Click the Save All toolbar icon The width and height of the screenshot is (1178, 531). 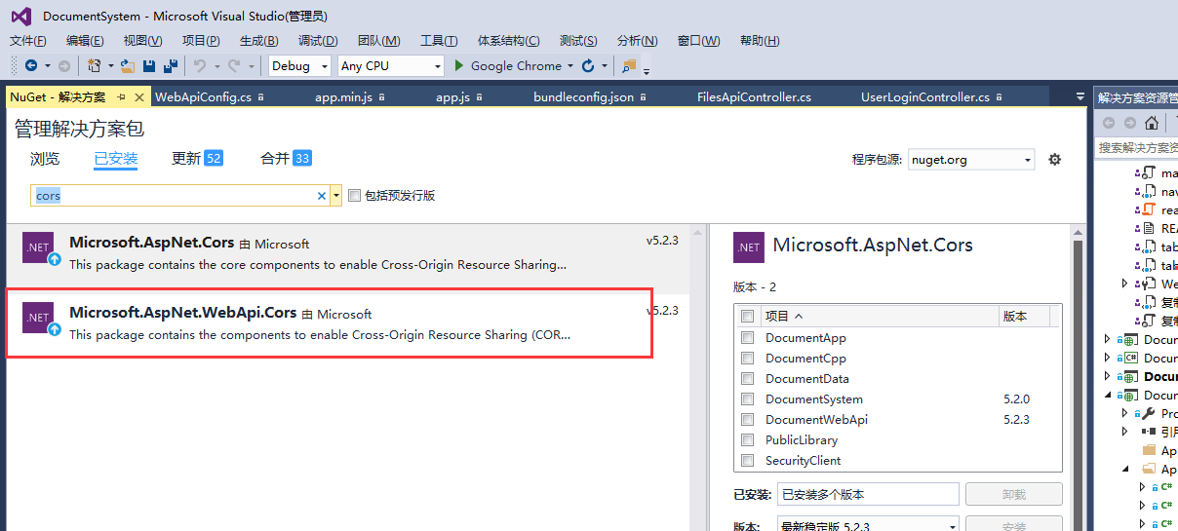click(171, 66)
